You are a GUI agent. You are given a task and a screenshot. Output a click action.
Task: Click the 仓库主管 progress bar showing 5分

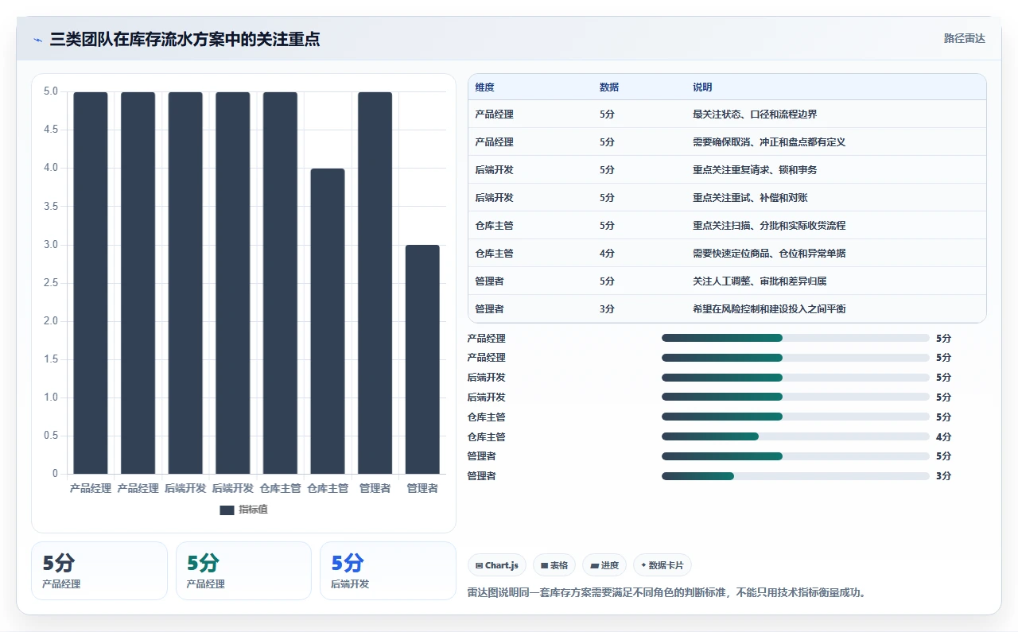(x=795, y=417)
